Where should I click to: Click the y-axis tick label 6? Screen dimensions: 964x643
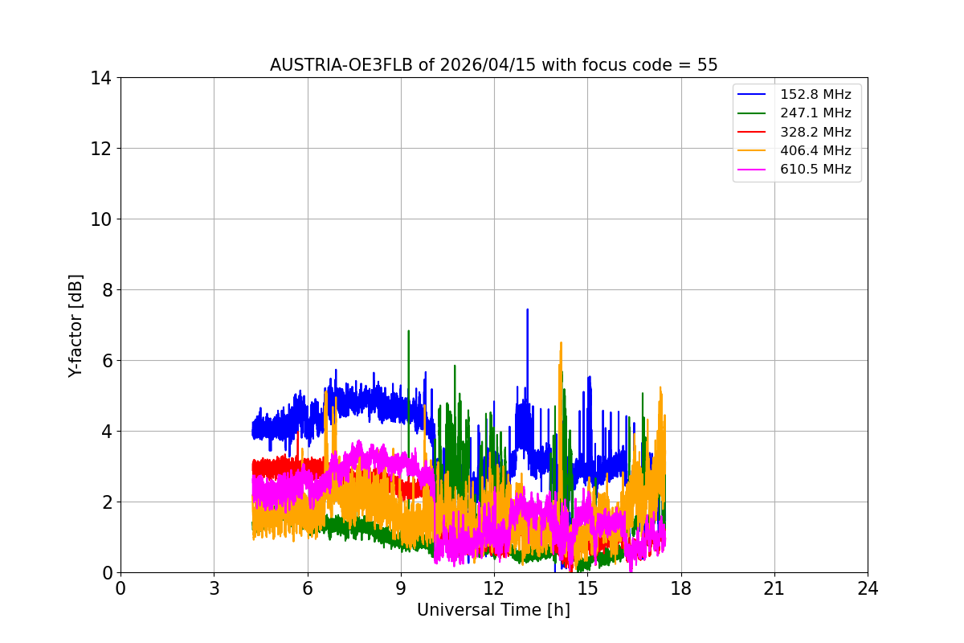coord(106,361)
